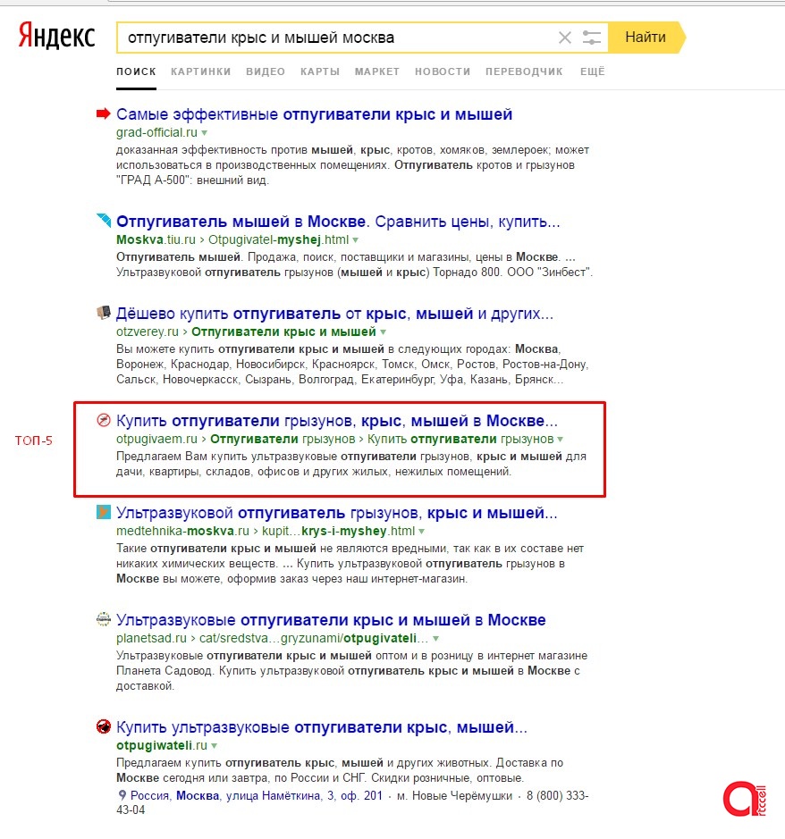Click the otpugiwateli.ru green URL
This screenshot has width=785, height=839.
coord(162,745)
